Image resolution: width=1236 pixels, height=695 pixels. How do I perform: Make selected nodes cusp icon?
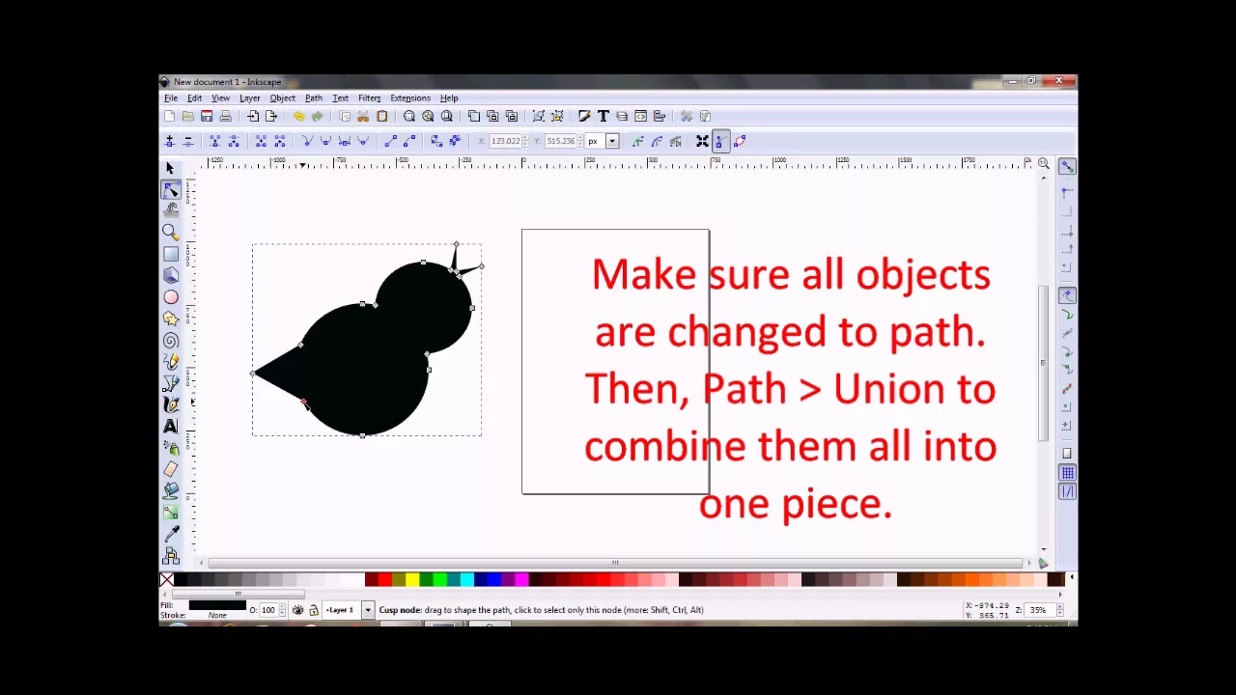308,141
